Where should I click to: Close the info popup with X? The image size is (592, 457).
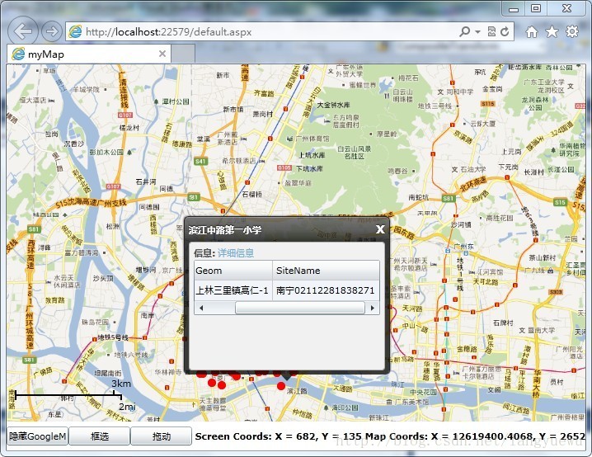[380, 229]
